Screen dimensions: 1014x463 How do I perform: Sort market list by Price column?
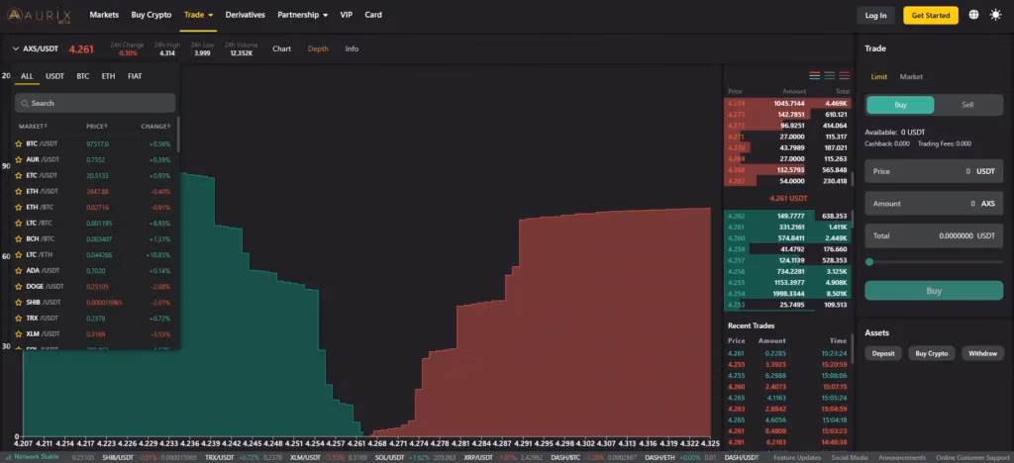97,127
